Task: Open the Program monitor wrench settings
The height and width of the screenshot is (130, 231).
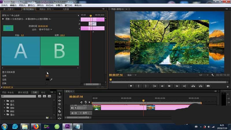Action: click(x=212, y=75)
